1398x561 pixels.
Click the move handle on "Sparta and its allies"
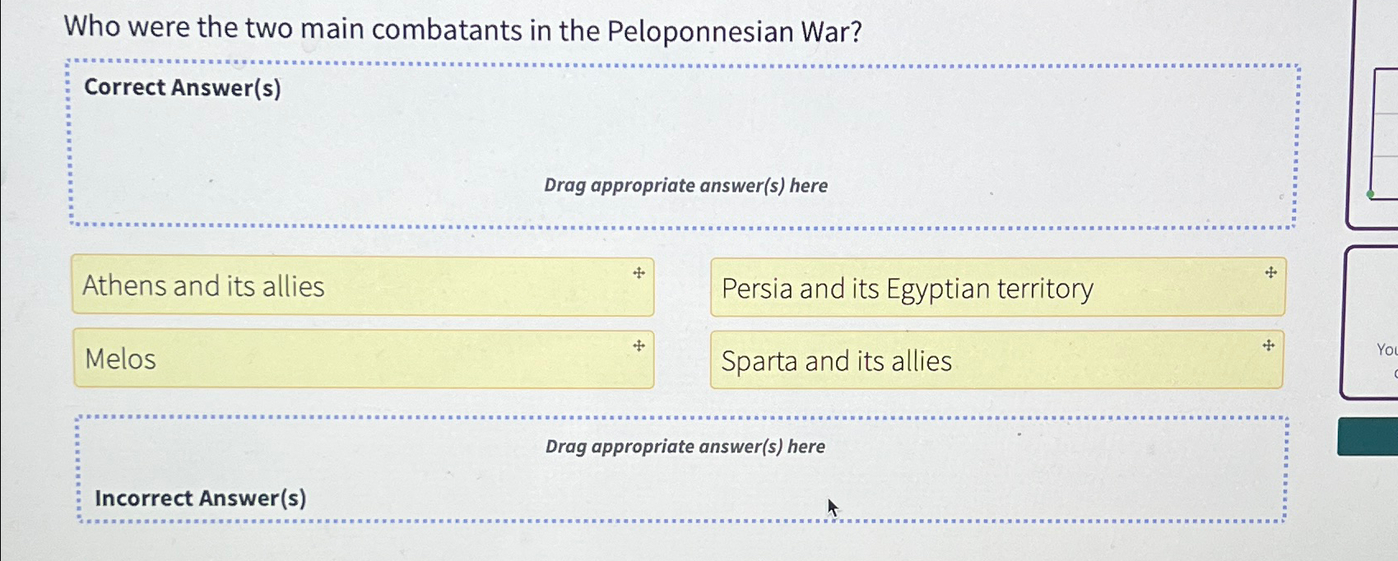[1269, 345]
